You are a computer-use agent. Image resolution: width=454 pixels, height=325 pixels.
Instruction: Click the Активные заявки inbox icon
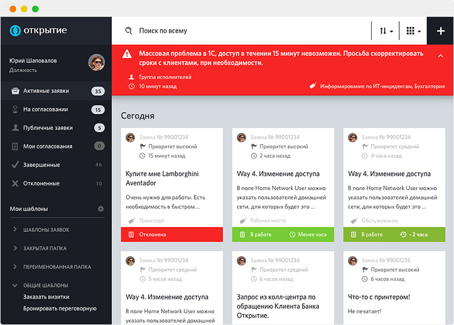point(15,91)
